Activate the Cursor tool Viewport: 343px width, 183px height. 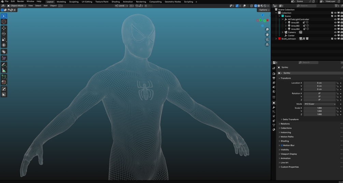click(x=4, y=21)
